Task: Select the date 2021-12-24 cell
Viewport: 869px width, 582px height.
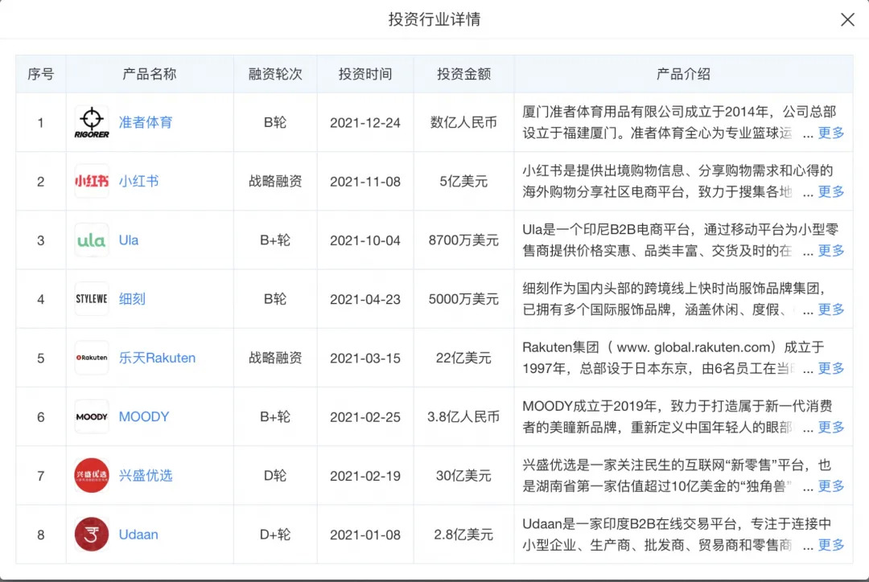Action: [x=365, y=122]
